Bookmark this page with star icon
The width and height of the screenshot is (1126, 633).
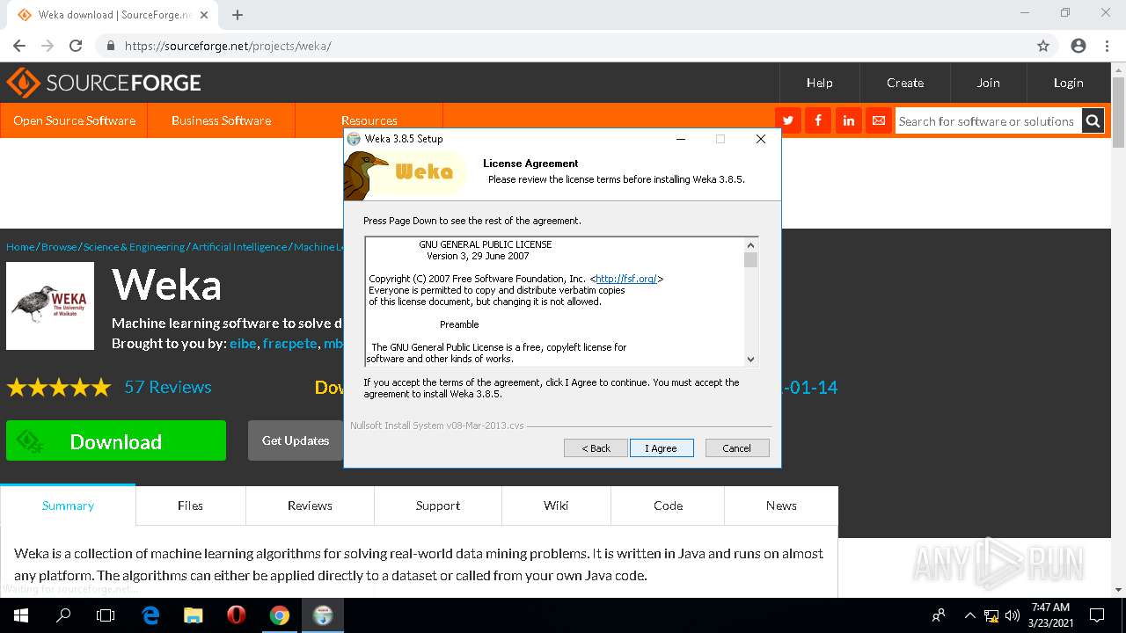pyautogui.click(x=1043, y=46)
